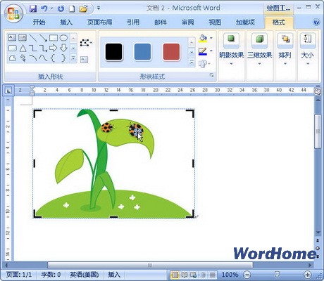
Task: Choose the right block arrow shape
Action: [54, 48]
